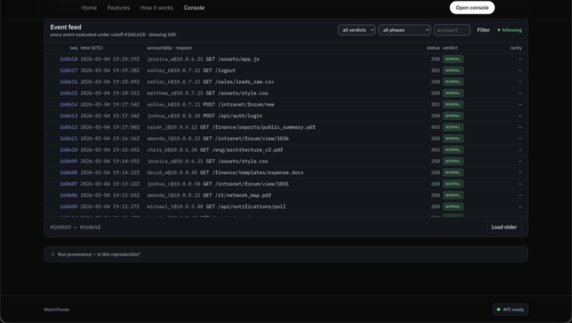
Task: Open the all verdicts dropdown
Action: [356, 30]
